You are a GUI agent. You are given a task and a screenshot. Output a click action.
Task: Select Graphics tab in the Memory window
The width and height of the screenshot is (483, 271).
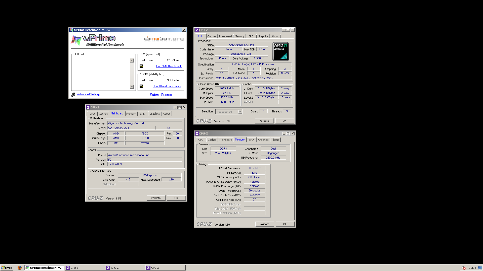(263, 140)
